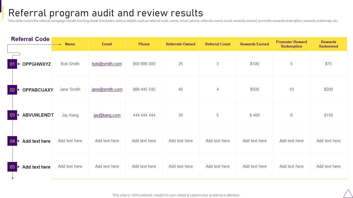Click the purple 05 number badge
This screenshot has width=353, height=198.
tap(12, 167)
